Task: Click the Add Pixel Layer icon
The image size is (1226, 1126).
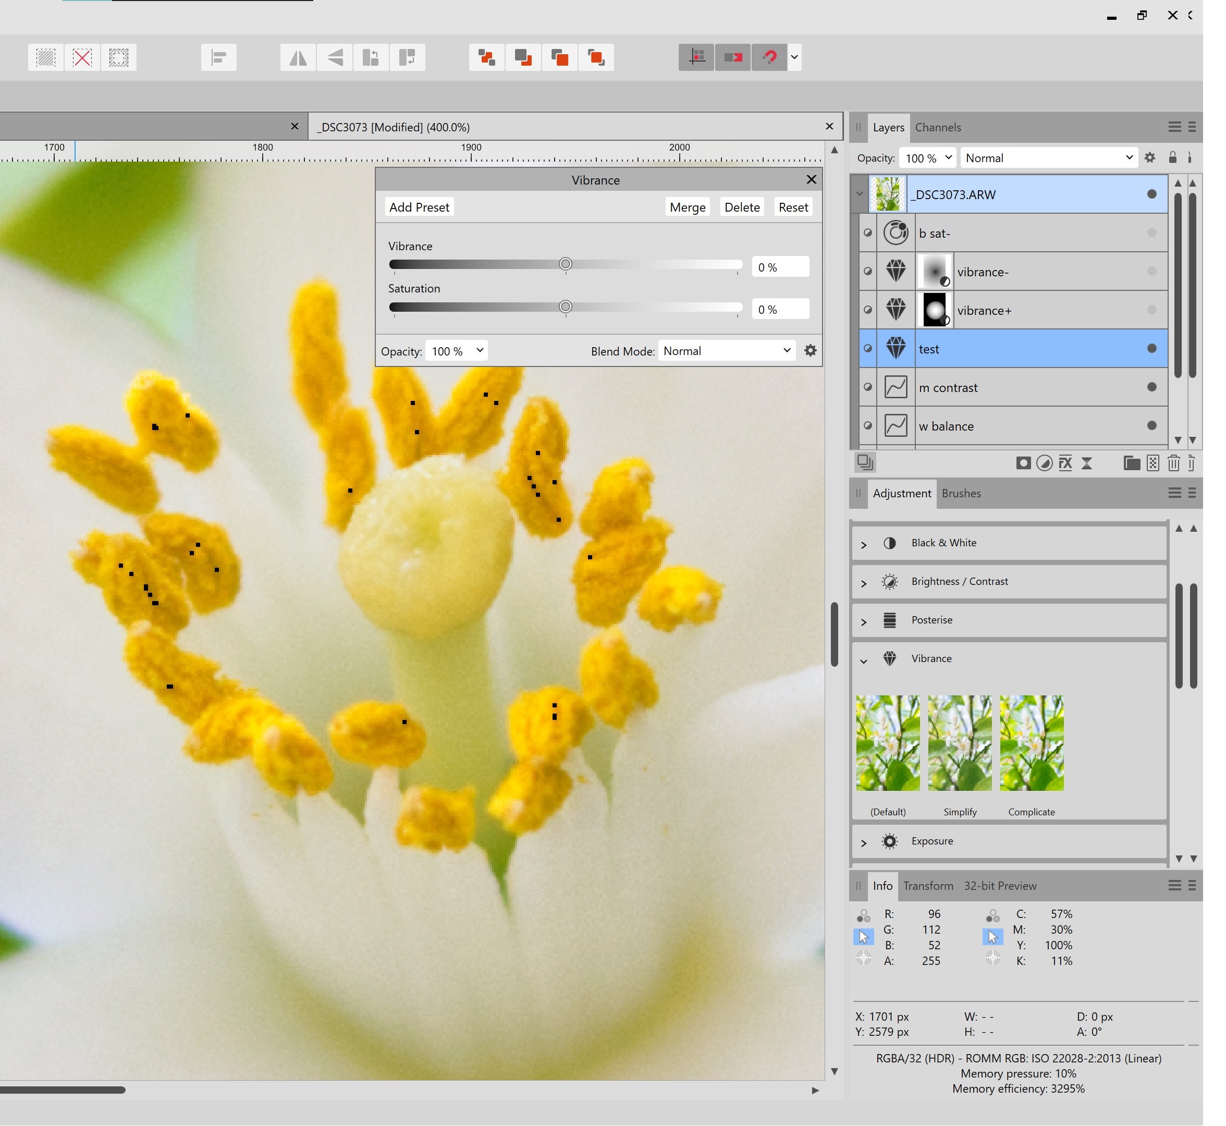Action: click(1153, 463)
